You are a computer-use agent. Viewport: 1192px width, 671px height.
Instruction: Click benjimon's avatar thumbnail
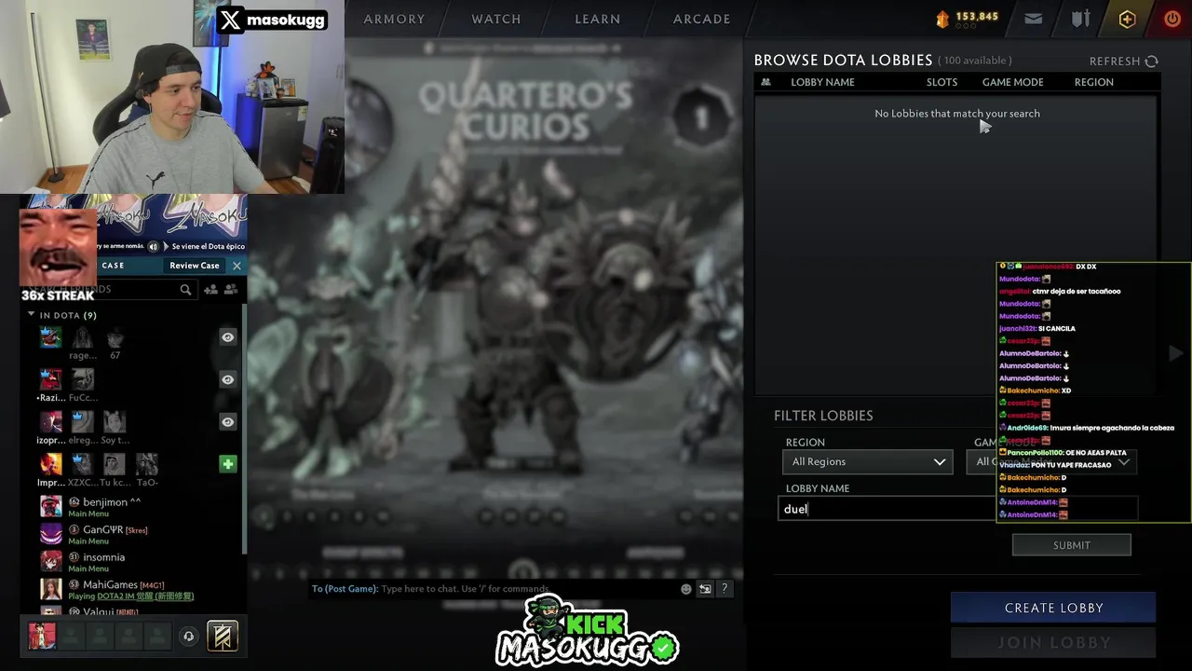point(50,507)
